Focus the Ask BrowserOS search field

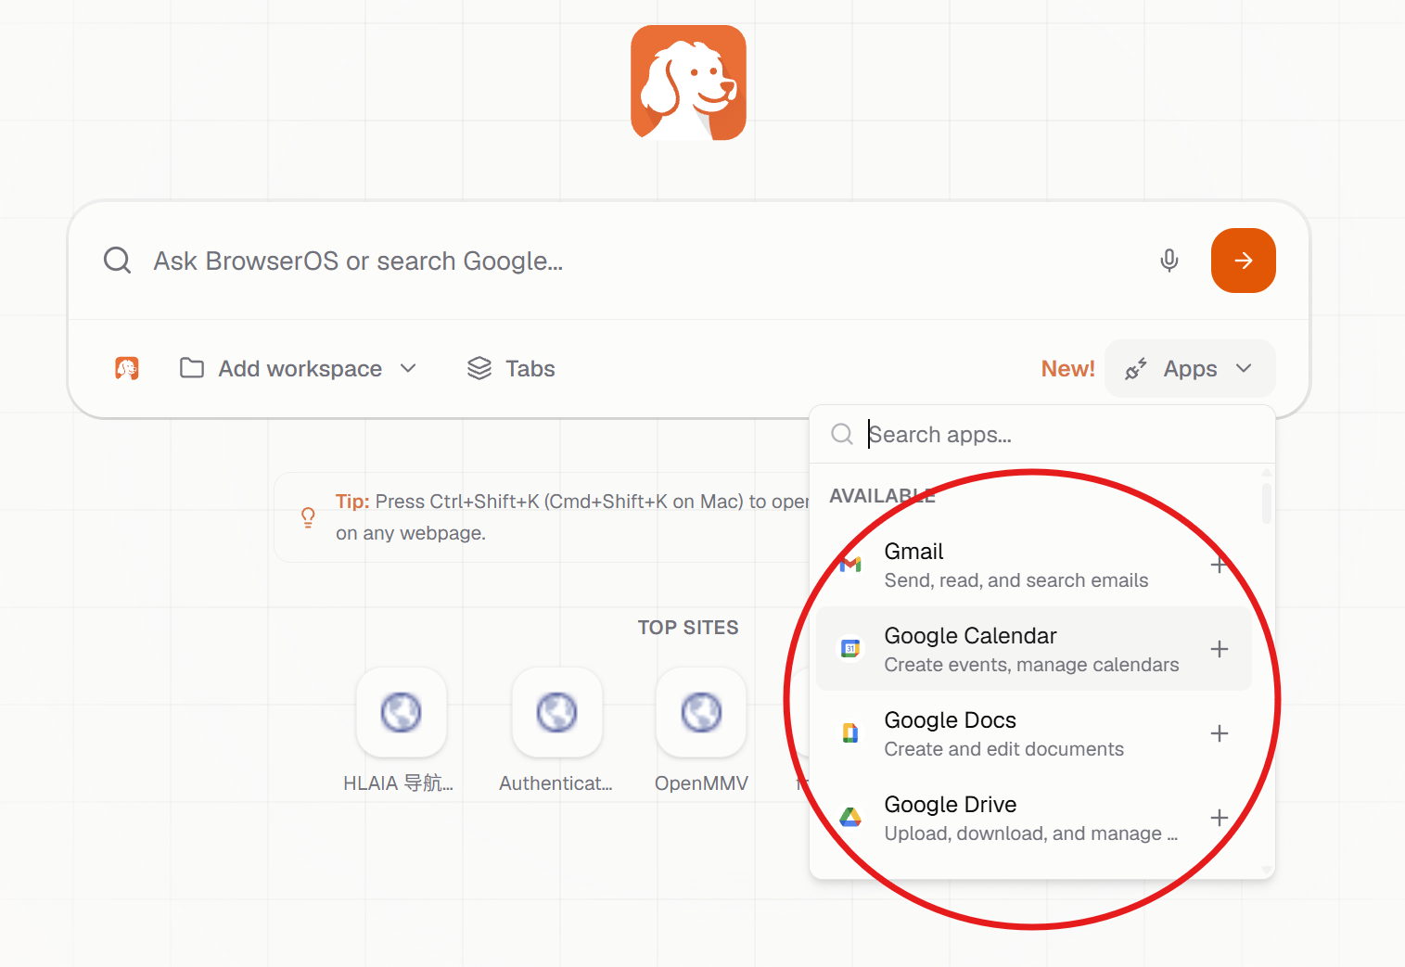[640, 261]
